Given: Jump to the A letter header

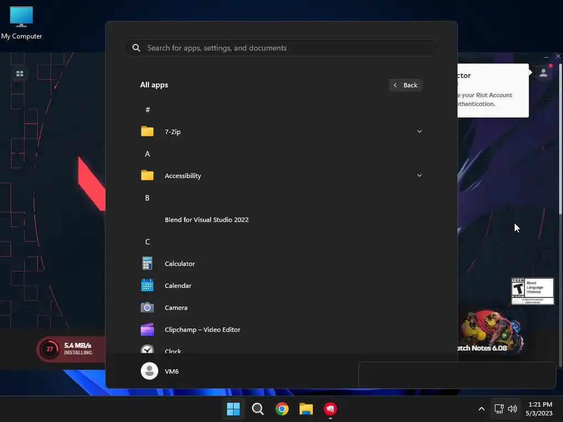Looking at the screenshot, I should (x=147, y=154).
